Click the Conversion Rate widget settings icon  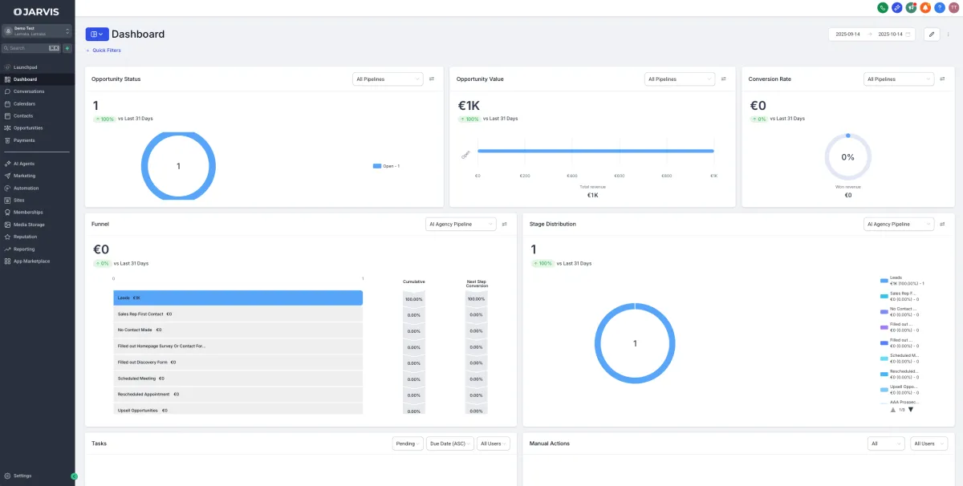click(943, 79)
